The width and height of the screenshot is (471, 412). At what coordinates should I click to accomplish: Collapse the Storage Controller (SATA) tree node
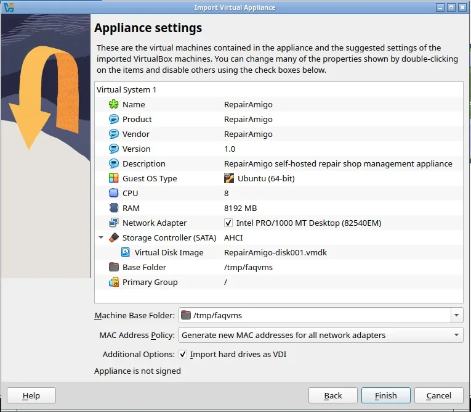pos(101,237)
